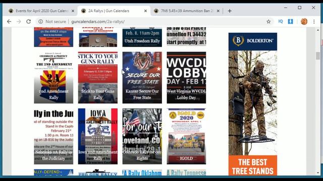Go back to the previous page
This screenshot has height=181, width=323.
point(9,22)
